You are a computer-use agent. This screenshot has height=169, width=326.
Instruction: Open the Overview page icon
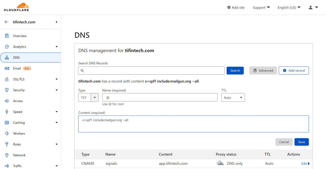point(7,36)
